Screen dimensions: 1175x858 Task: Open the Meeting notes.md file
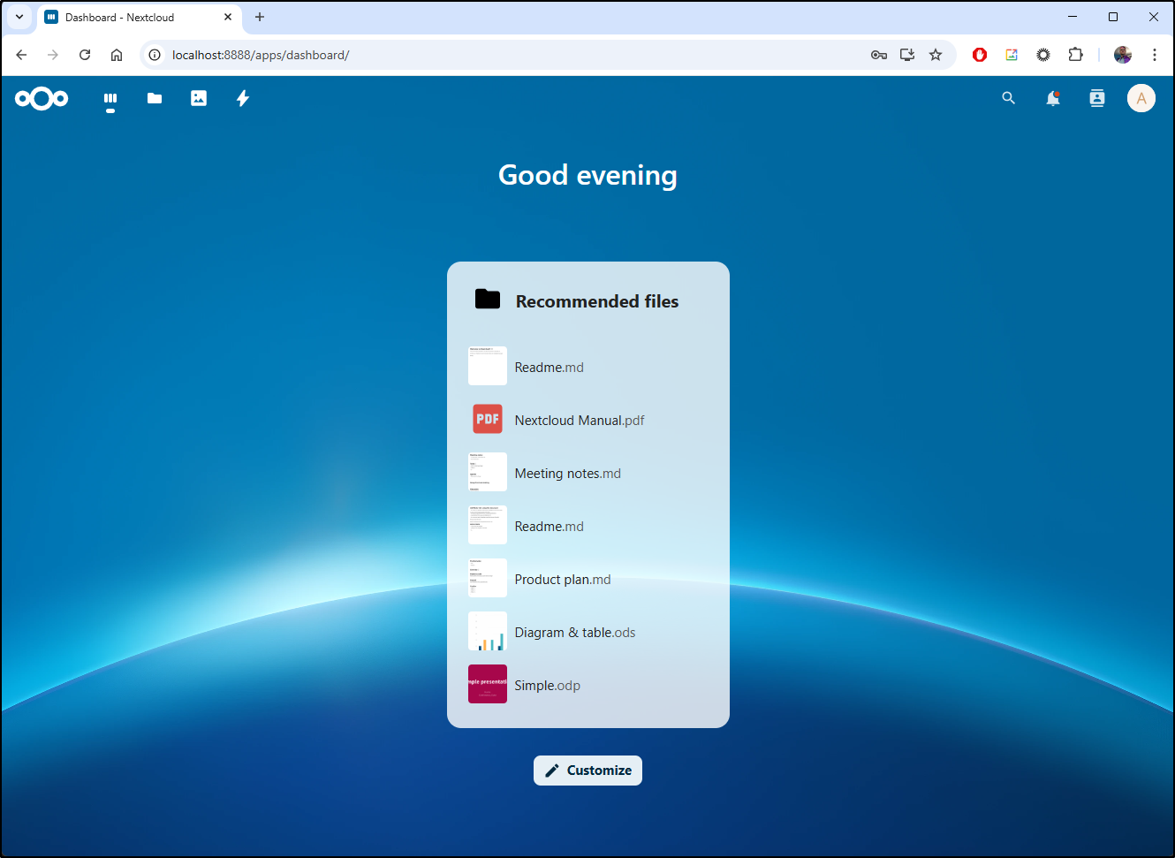pos(567,474)
